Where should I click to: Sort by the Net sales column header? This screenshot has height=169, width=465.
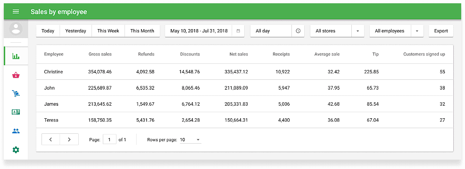[x=239, y=54]
